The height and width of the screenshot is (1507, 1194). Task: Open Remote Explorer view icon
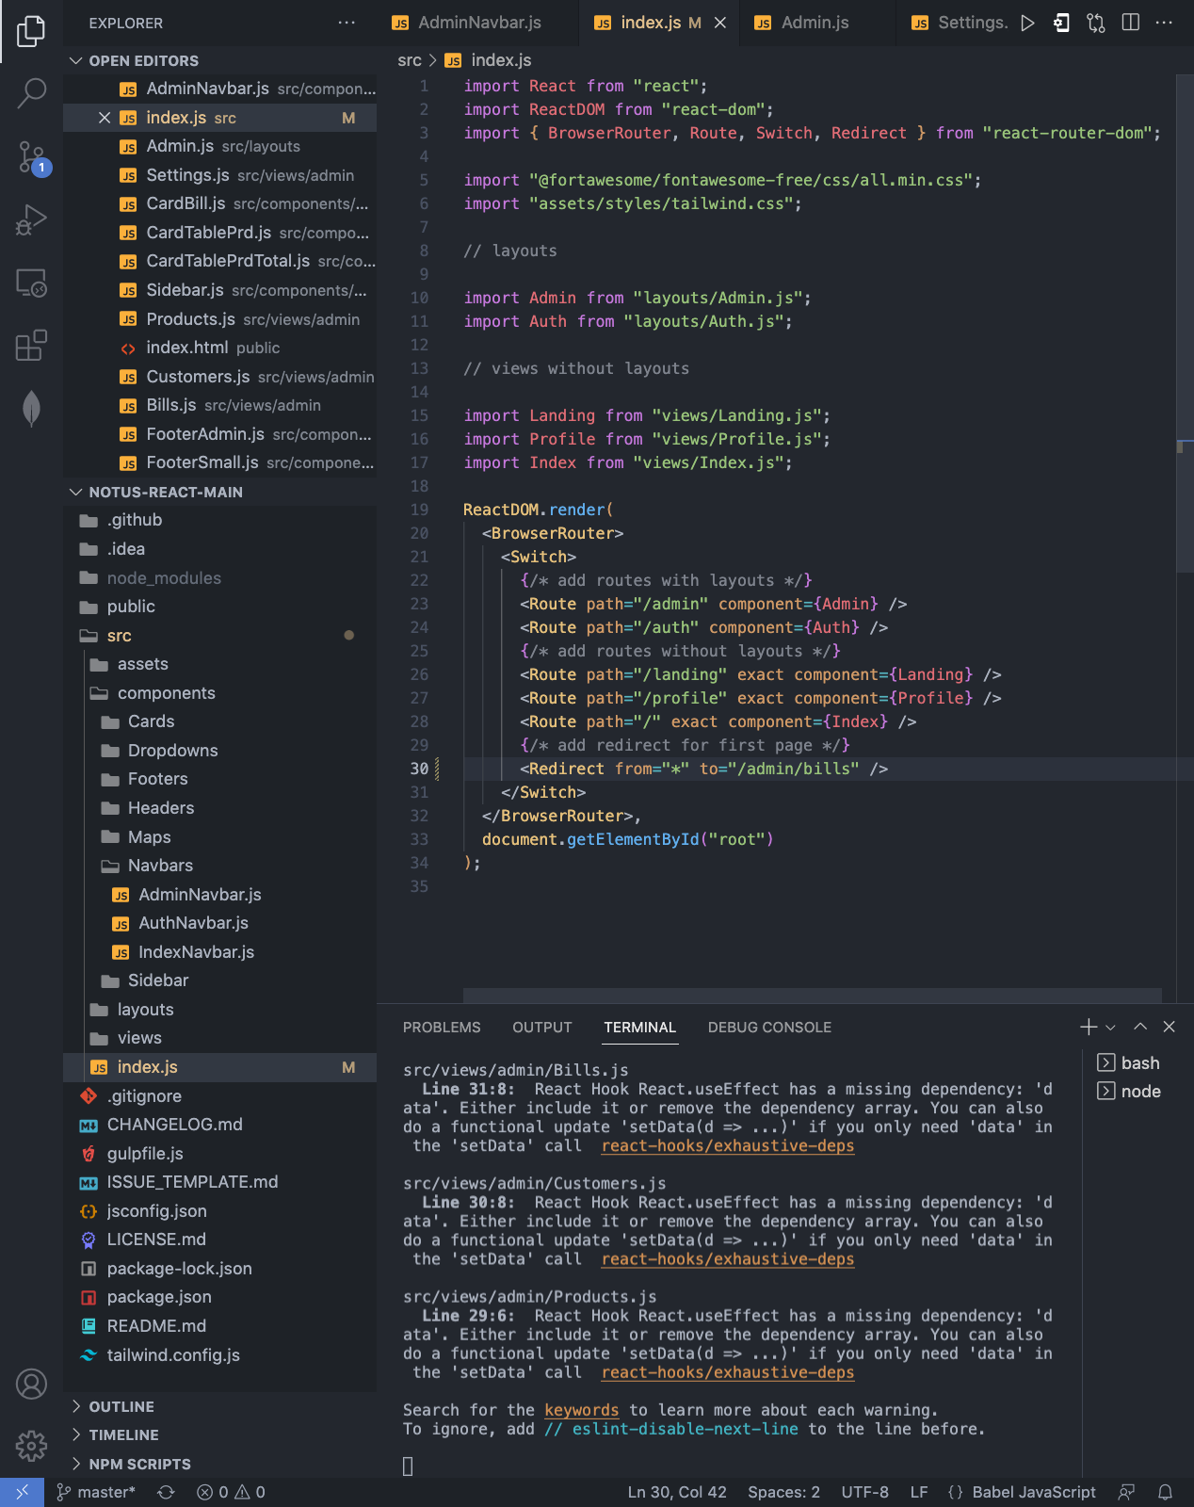click(x=31, y=284)
